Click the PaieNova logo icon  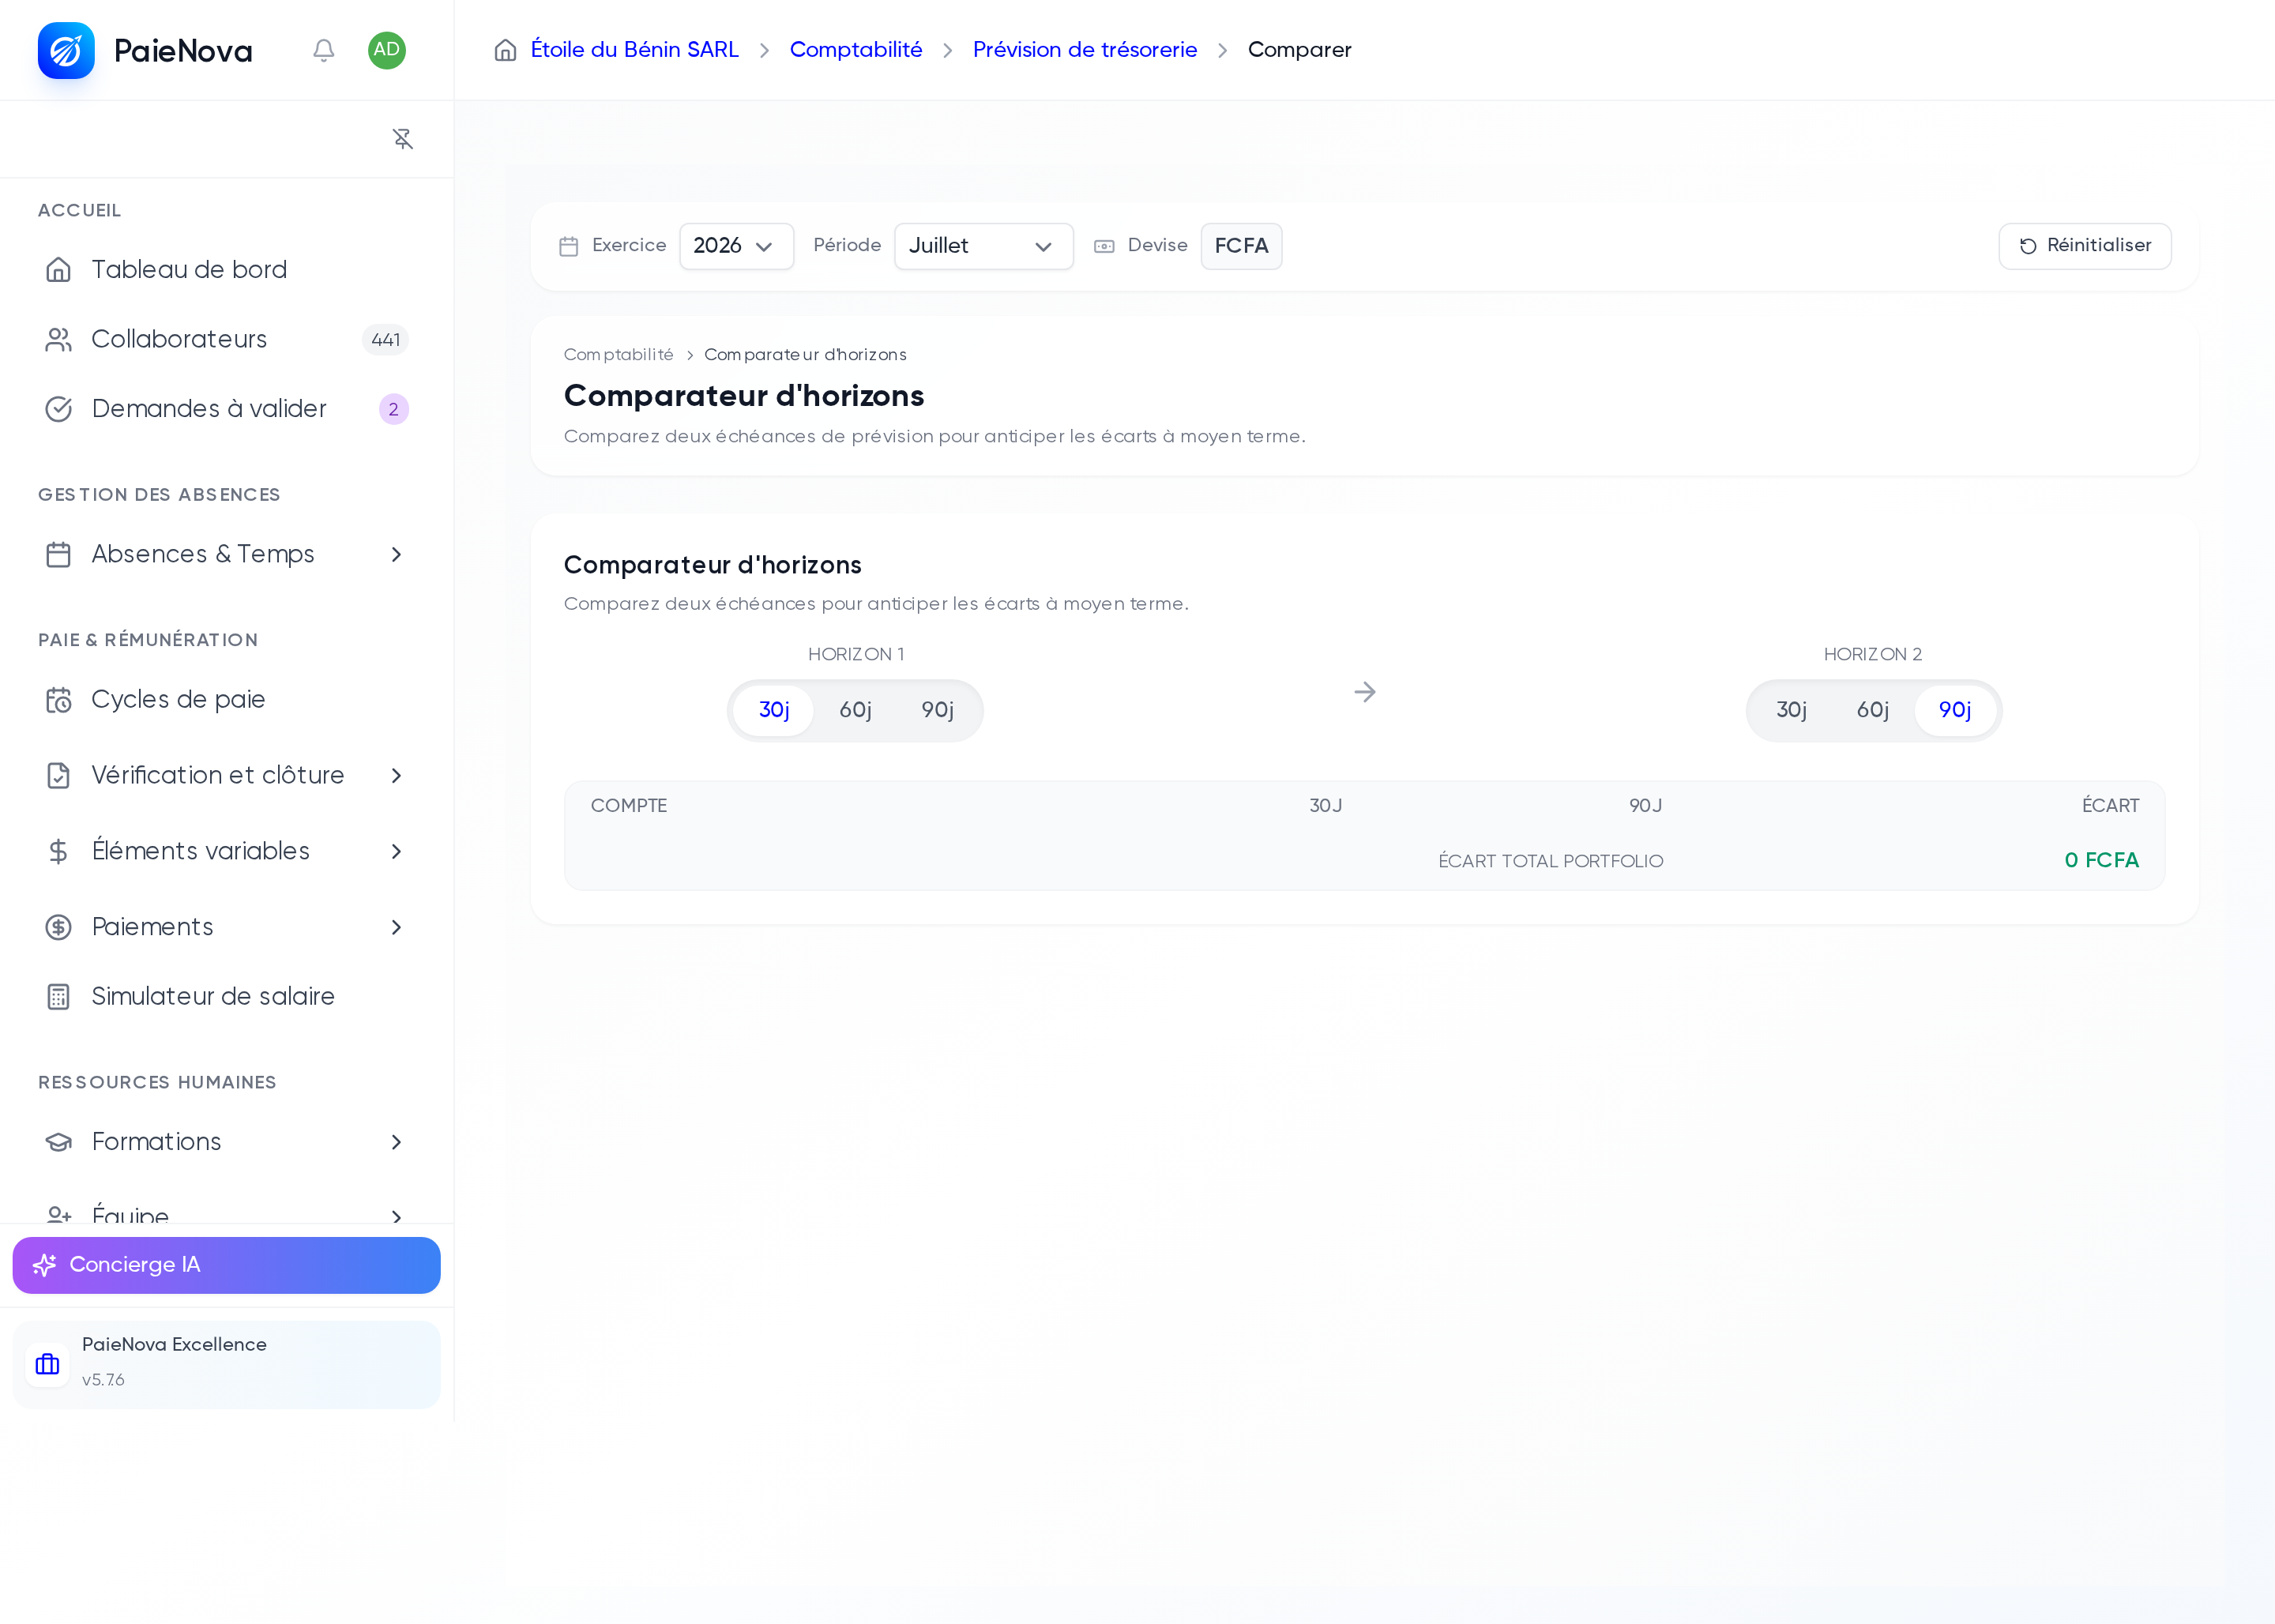[x=66, y=50]
